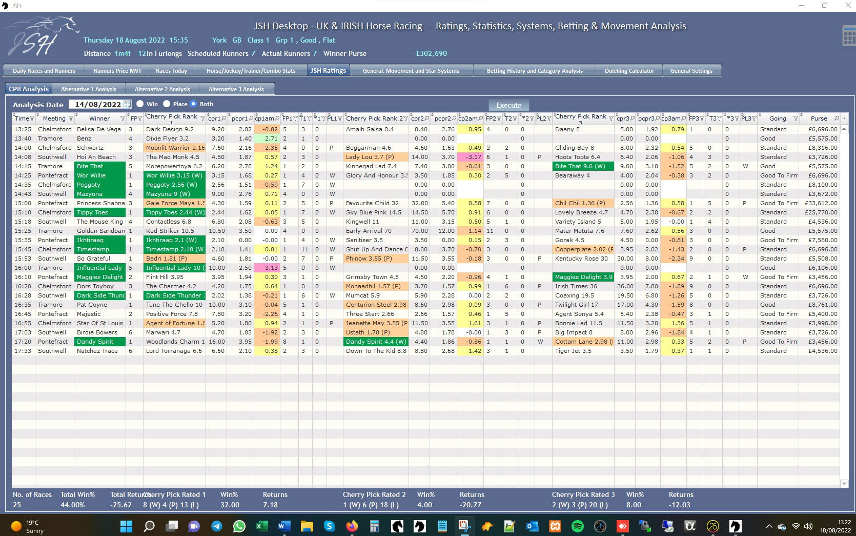Switch to Alternative 1 Analysis sub-tab

point(89,89)
